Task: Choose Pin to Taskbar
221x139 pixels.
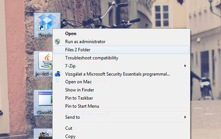Action: (121, 98)
